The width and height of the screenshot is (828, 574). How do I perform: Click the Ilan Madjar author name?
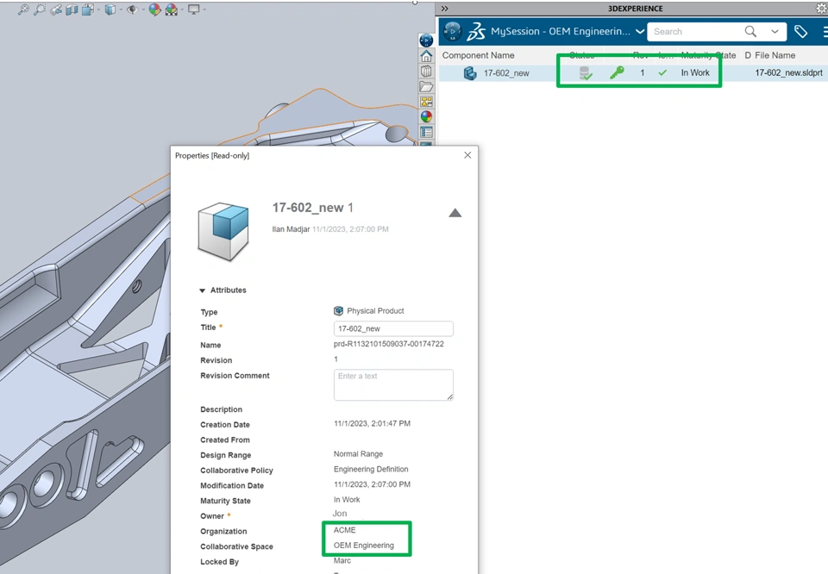click(x=291, y=229)
